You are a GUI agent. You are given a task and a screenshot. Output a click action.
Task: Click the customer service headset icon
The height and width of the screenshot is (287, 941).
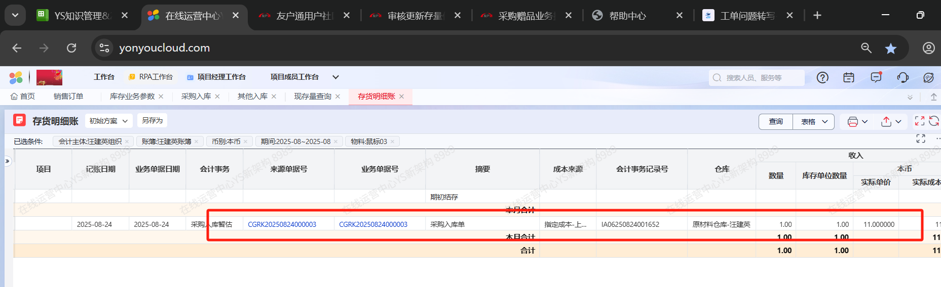pos(902,77)
